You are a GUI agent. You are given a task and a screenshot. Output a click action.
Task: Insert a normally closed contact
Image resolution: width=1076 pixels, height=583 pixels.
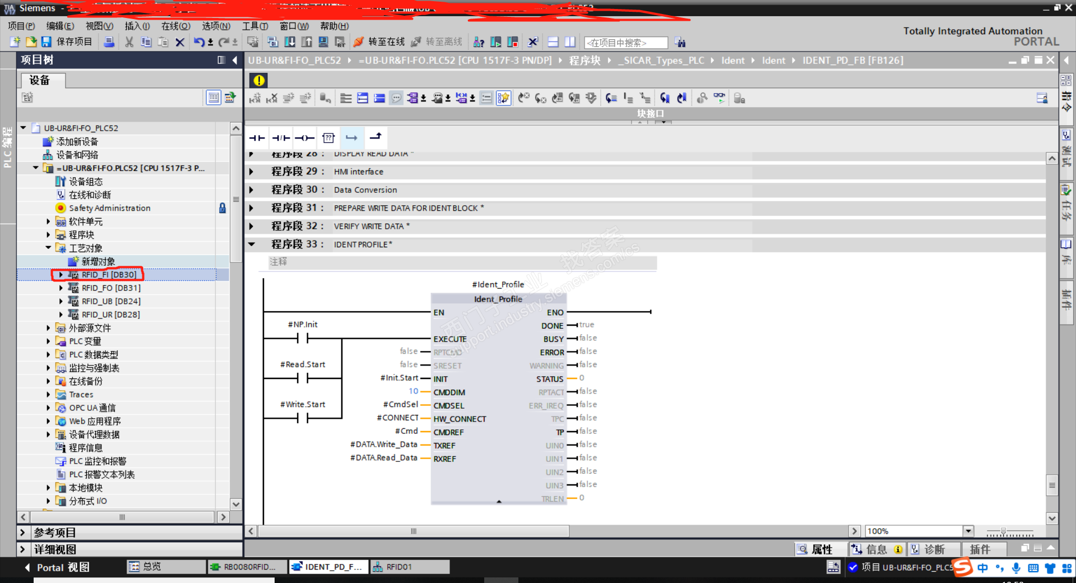pos(281,138)
